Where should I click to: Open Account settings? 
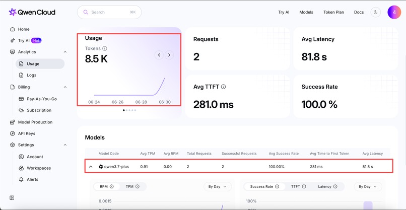tap(35, 157)
